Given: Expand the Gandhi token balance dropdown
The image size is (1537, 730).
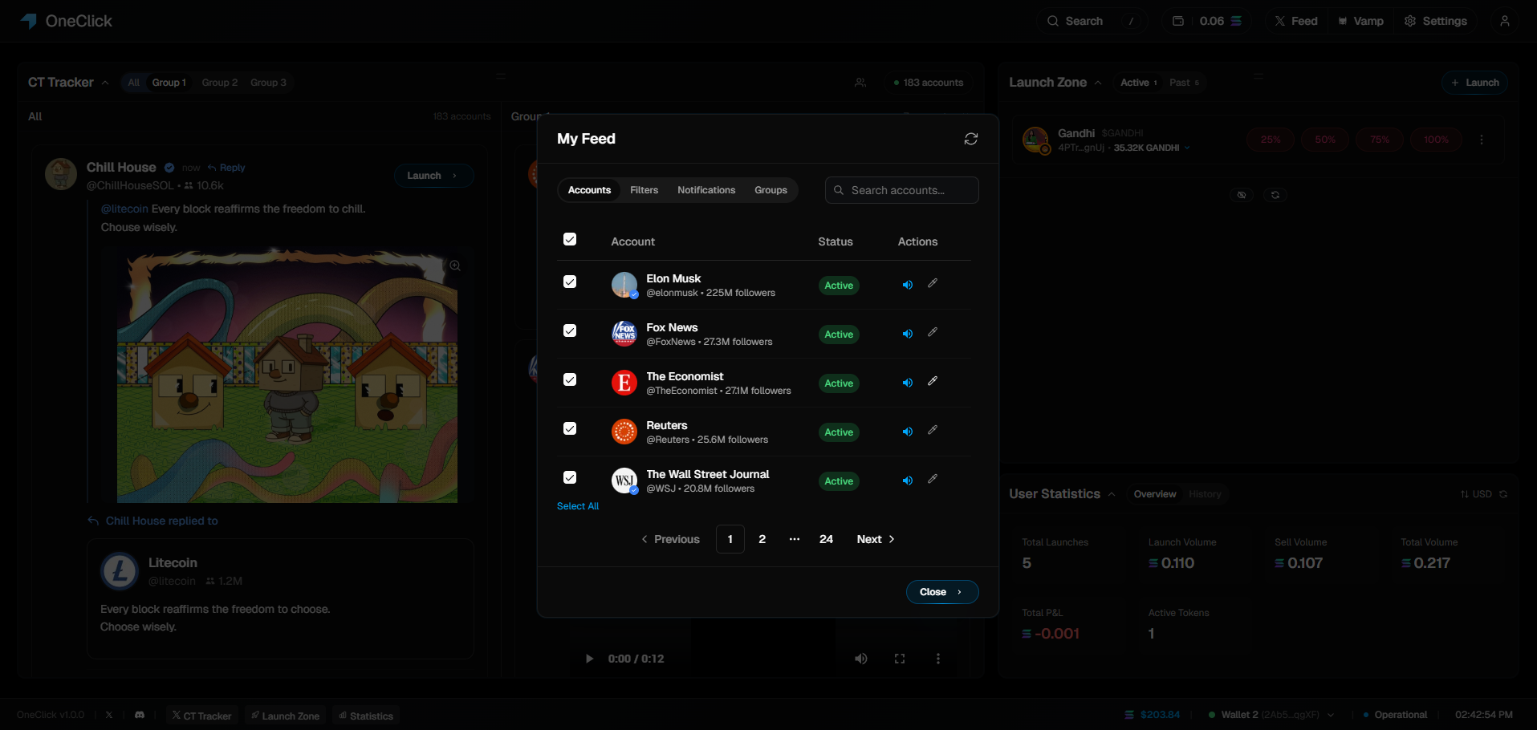Looking at the screenshot, I should pyautogui.click(x=1187, y=148).
